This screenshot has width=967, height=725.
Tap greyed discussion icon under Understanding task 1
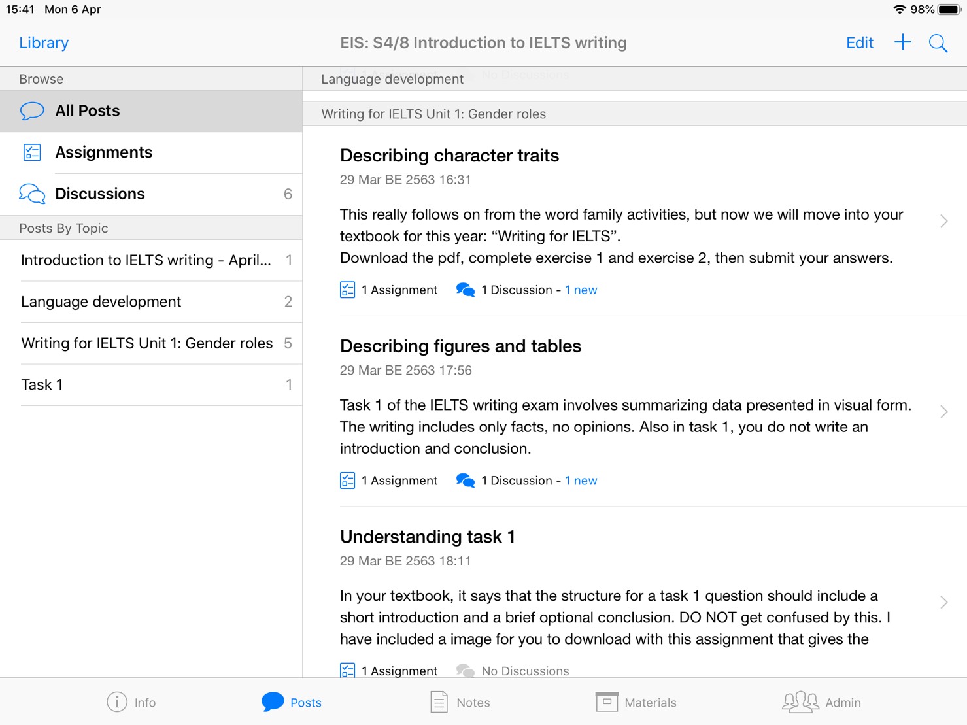466,670
